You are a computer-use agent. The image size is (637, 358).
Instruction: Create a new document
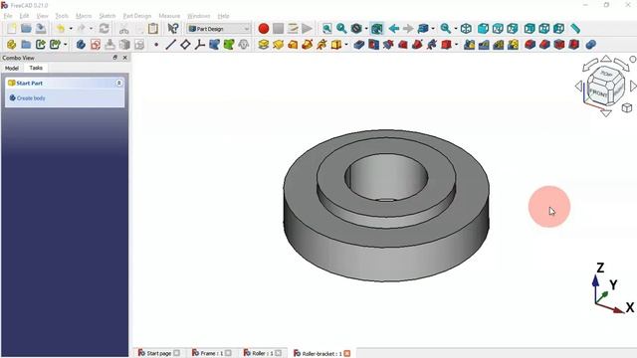(11, 29)
